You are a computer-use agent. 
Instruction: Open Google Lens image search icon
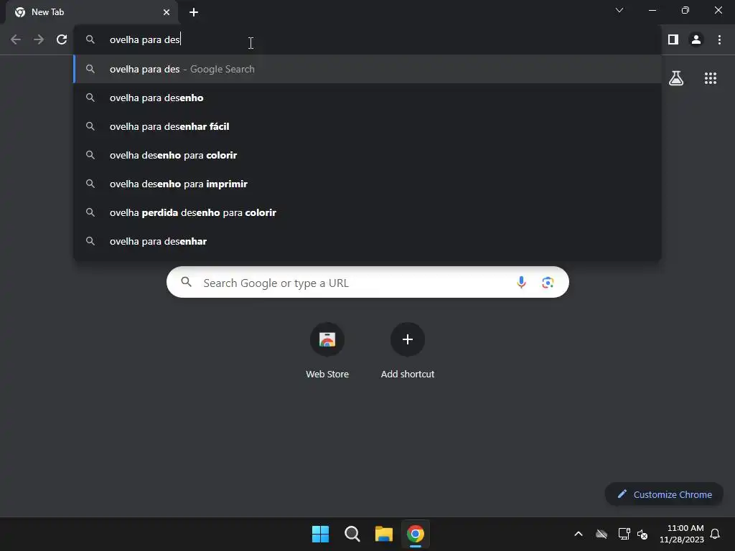pyautogui.click(x=548, y=283)
